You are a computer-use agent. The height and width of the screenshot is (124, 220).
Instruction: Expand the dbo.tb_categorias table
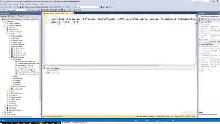click(x=10, y=44)
